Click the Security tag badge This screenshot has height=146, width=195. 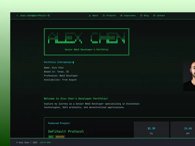60,137
